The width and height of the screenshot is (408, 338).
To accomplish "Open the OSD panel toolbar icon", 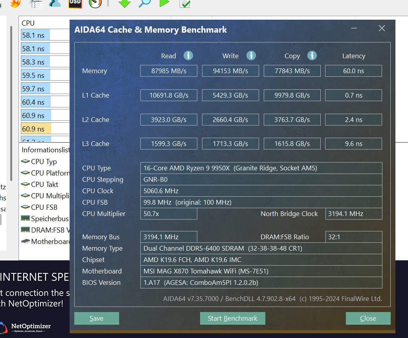I will (x=75, y=4).
